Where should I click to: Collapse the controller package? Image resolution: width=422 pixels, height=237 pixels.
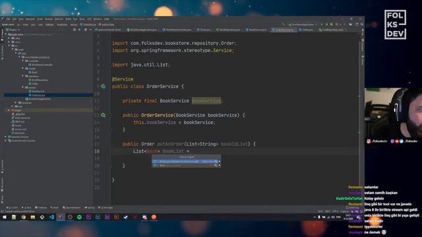tap(23, 61)
